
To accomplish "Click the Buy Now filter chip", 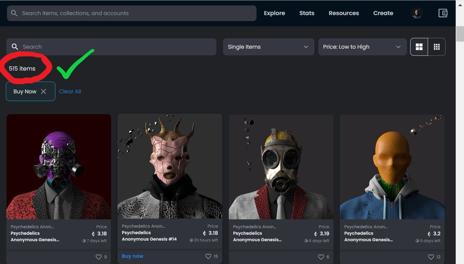I will click(31, 91).
